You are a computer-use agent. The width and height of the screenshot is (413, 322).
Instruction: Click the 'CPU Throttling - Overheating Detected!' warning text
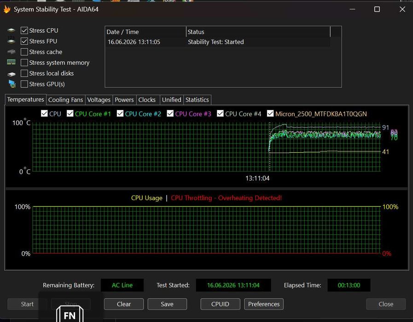tap(226, 198)
